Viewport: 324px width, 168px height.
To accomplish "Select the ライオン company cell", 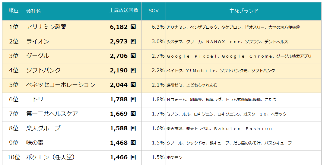I will [x=38, y=41].
